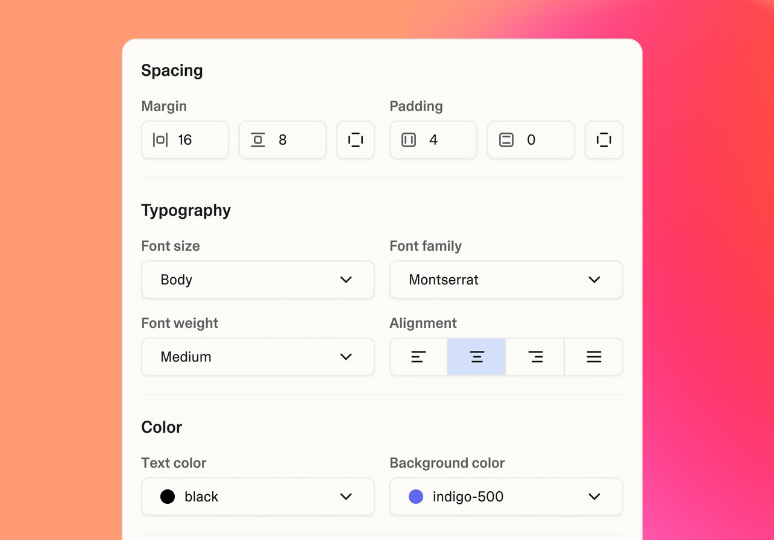This screenshot has height=540, width=774.
Task: Click the horizontal padding icon
Action: (409, 140)
